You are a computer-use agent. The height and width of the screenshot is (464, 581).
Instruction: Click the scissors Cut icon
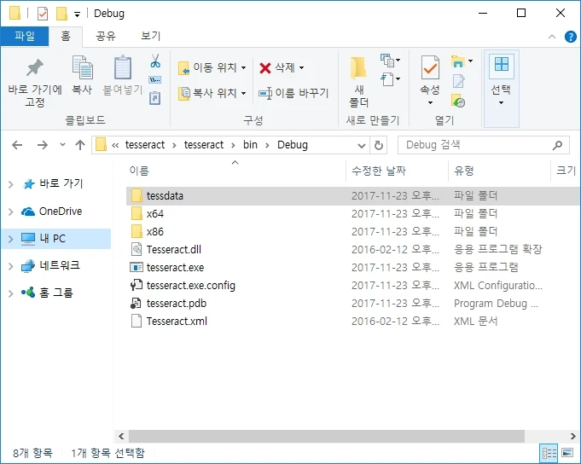155,61
